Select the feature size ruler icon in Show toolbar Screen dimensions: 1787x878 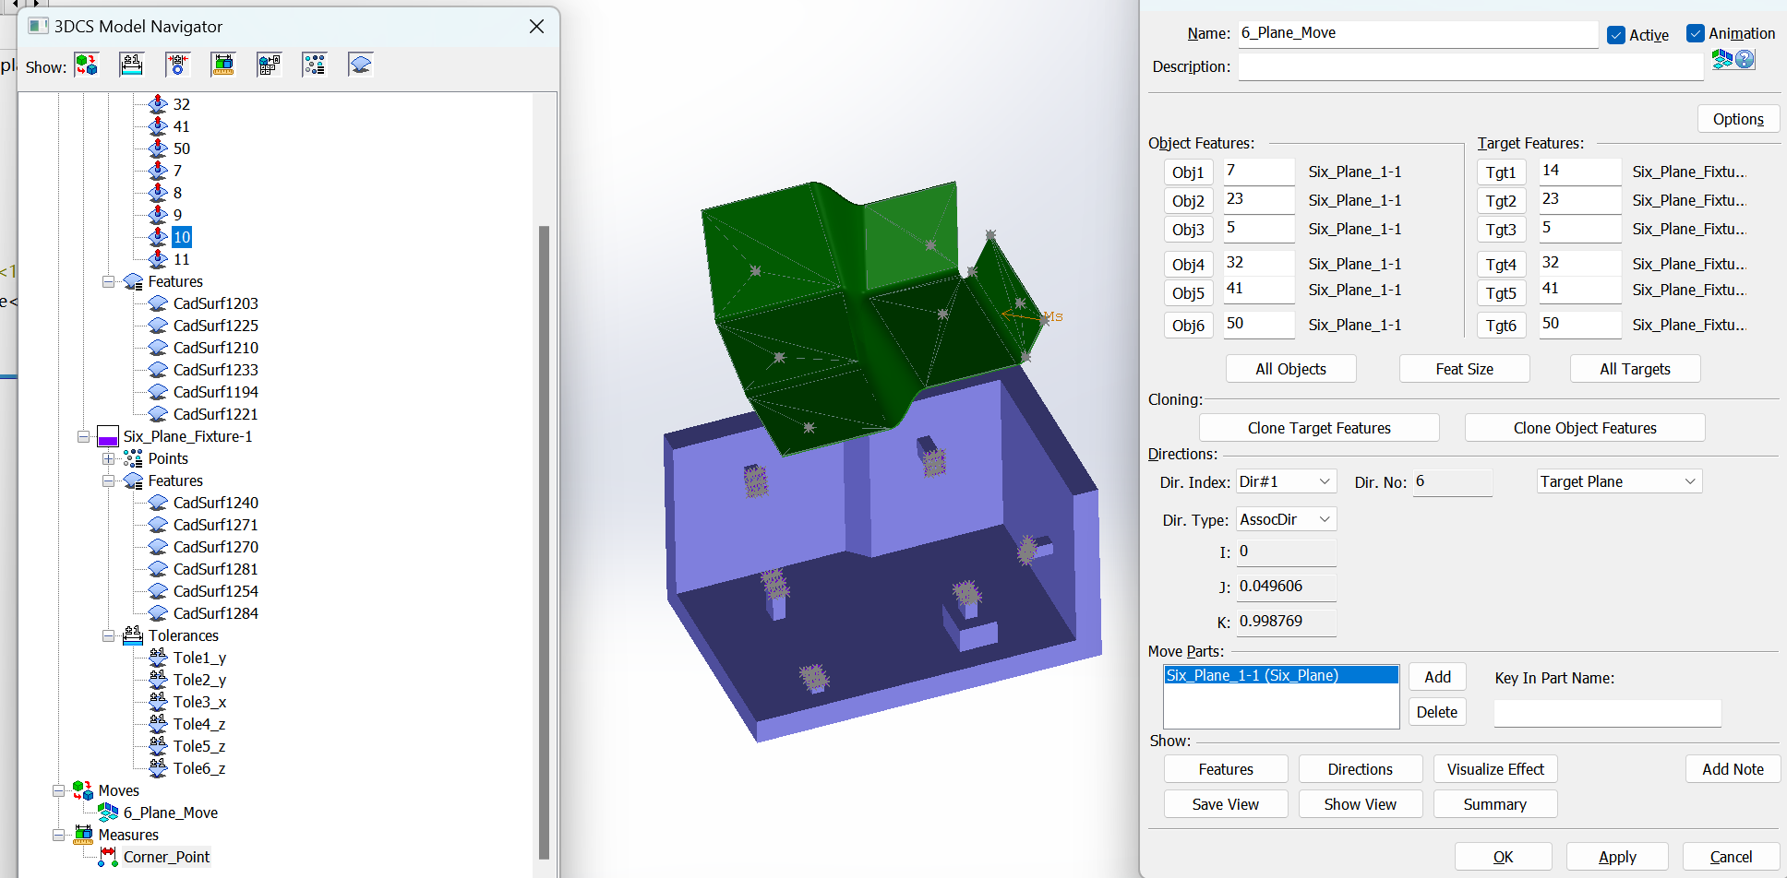click(x=223, y=64)
